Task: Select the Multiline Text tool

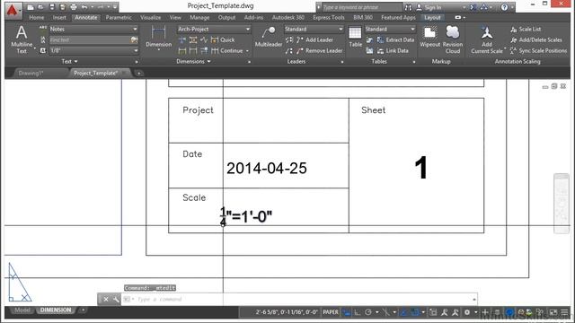Action: [22, 39]
